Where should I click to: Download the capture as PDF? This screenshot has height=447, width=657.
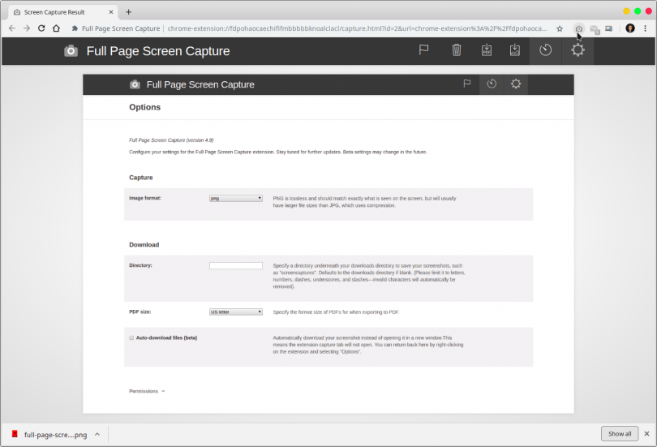(487, 49)
